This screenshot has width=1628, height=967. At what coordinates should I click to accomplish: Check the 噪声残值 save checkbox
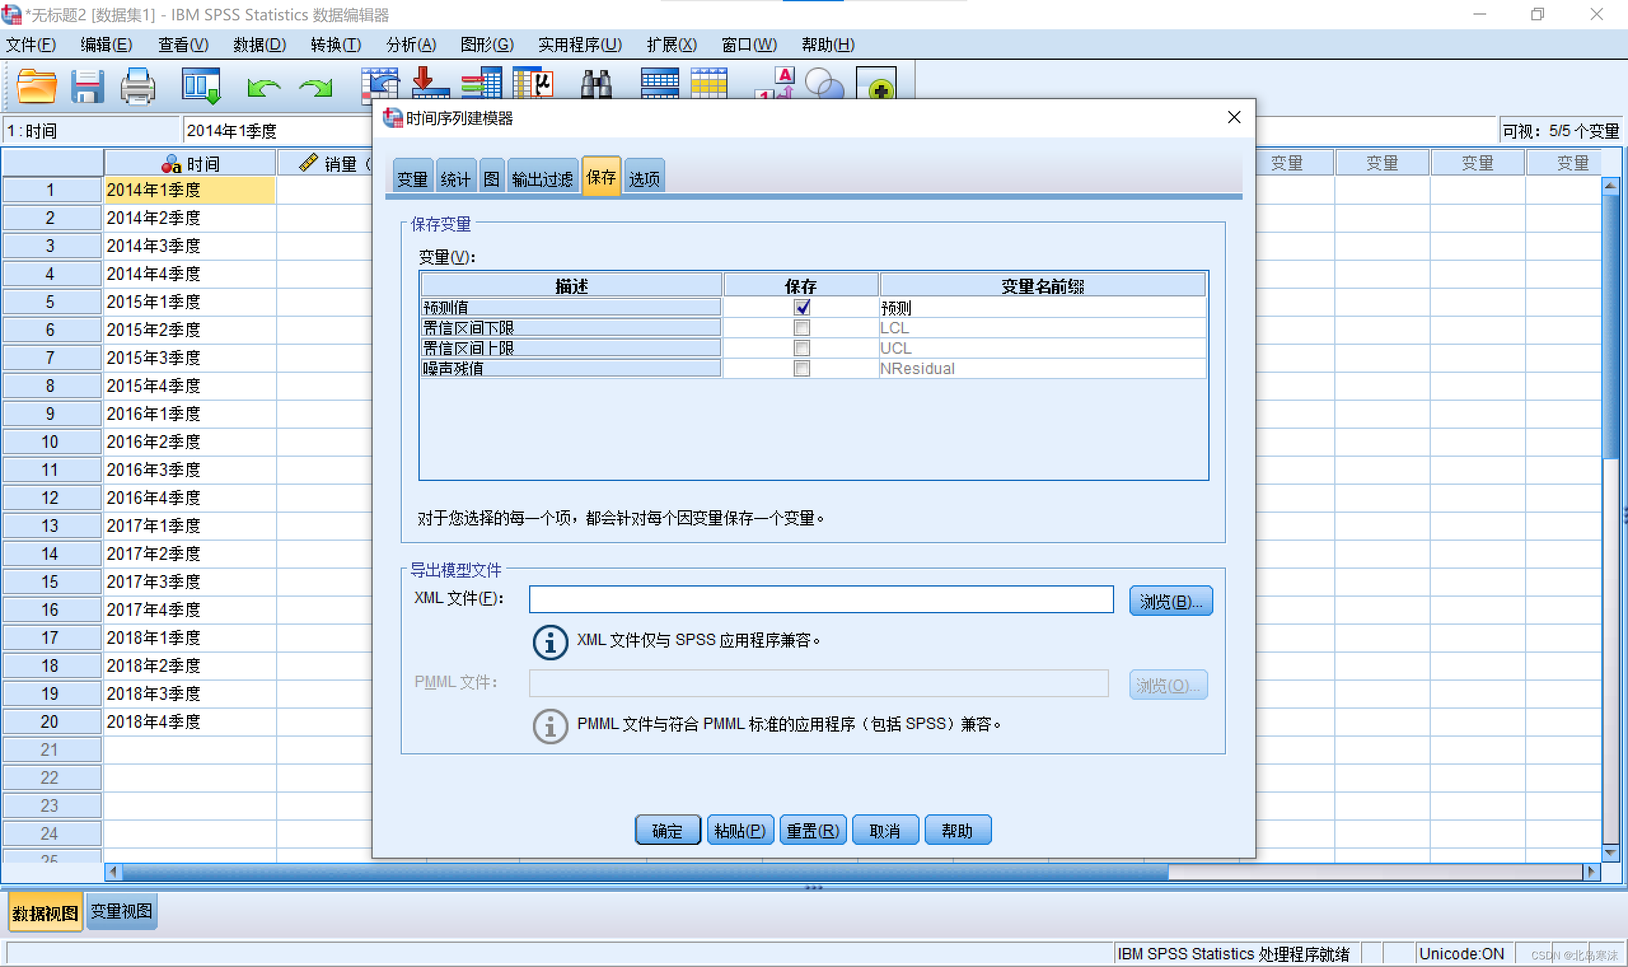(802, 369)
